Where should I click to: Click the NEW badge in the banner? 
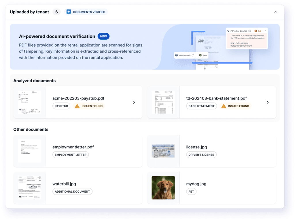(x=103, y=37)
